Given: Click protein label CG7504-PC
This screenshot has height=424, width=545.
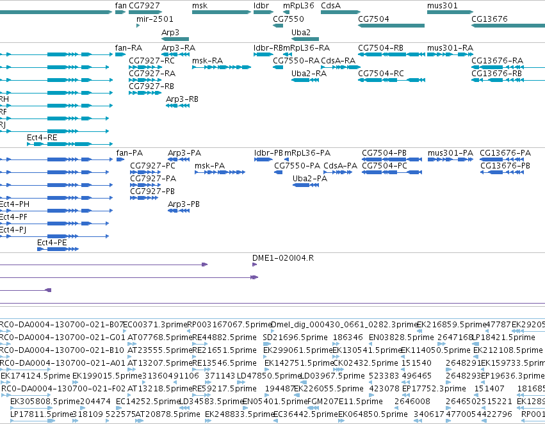Looking at the screenshot, I should (x=384, y=166).
